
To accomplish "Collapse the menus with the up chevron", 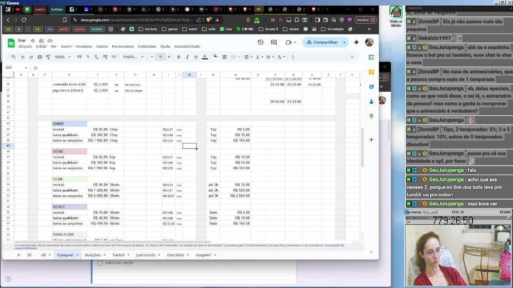I will 352,57.
